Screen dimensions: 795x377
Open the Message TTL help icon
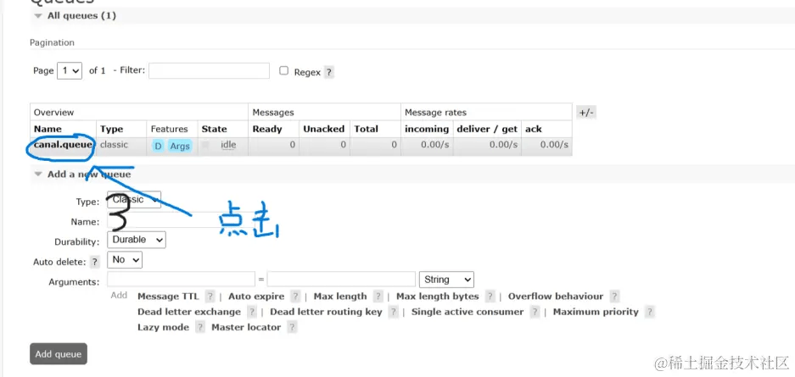click(210, 297)
